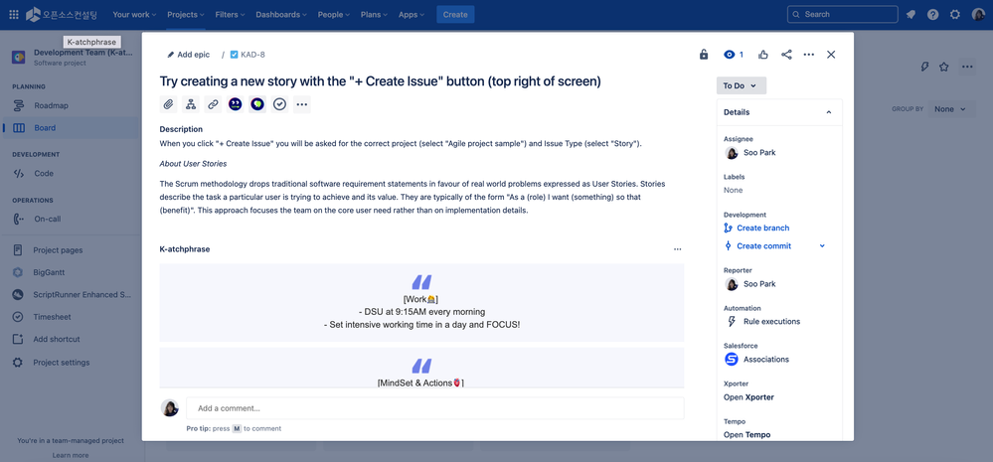Collapse the Details panel chevron
The width and height of the screenshot is (993, 462).
[x=828, y=112]
